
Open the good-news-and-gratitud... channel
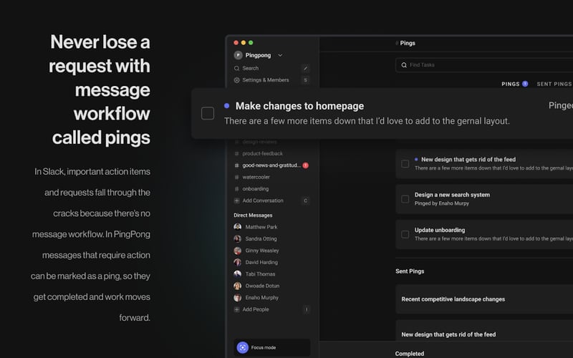[271, 165]
